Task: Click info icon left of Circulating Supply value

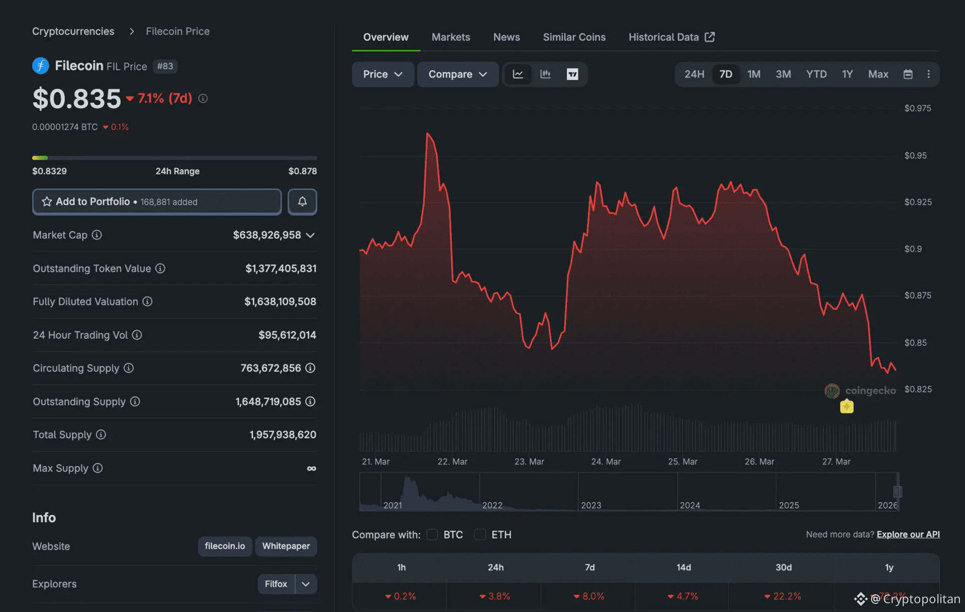Action: (129, 368)
